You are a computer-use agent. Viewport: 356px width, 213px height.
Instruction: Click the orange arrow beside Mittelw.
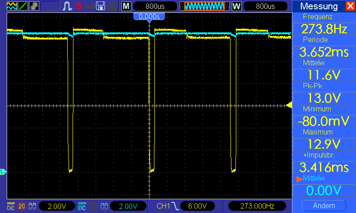299,179
